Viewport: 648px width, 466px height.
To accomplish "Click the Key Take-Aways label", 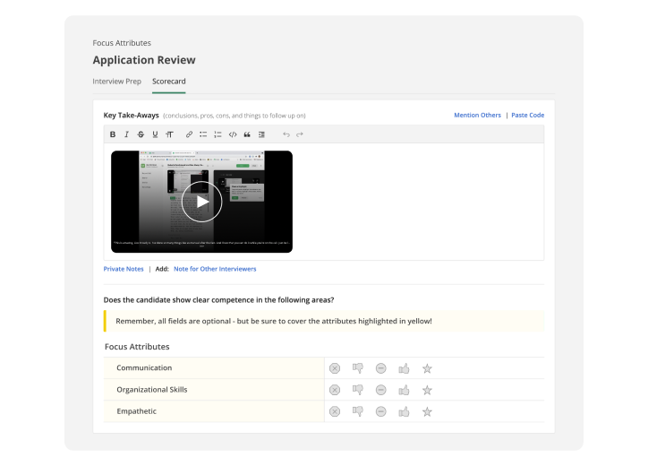I will 131,115.
